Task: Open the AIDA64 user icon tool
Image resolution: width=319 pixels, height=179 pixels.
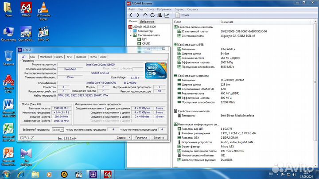Action: click(x=159, y=15)
